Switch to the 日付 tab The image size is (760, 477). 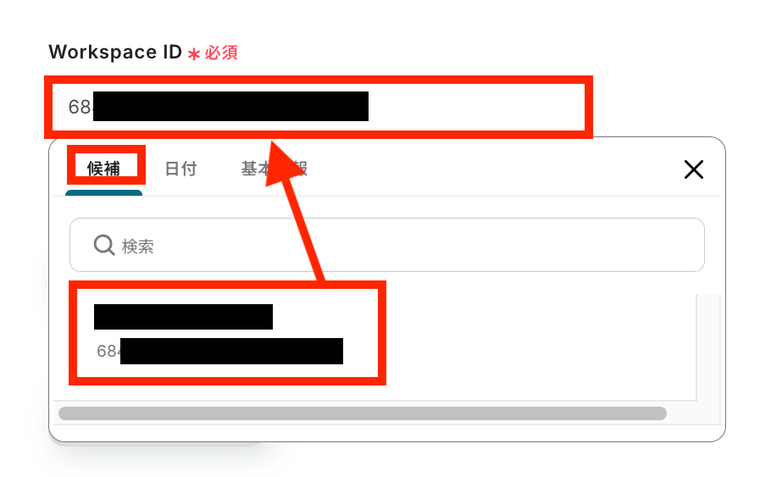click(180, 169)
